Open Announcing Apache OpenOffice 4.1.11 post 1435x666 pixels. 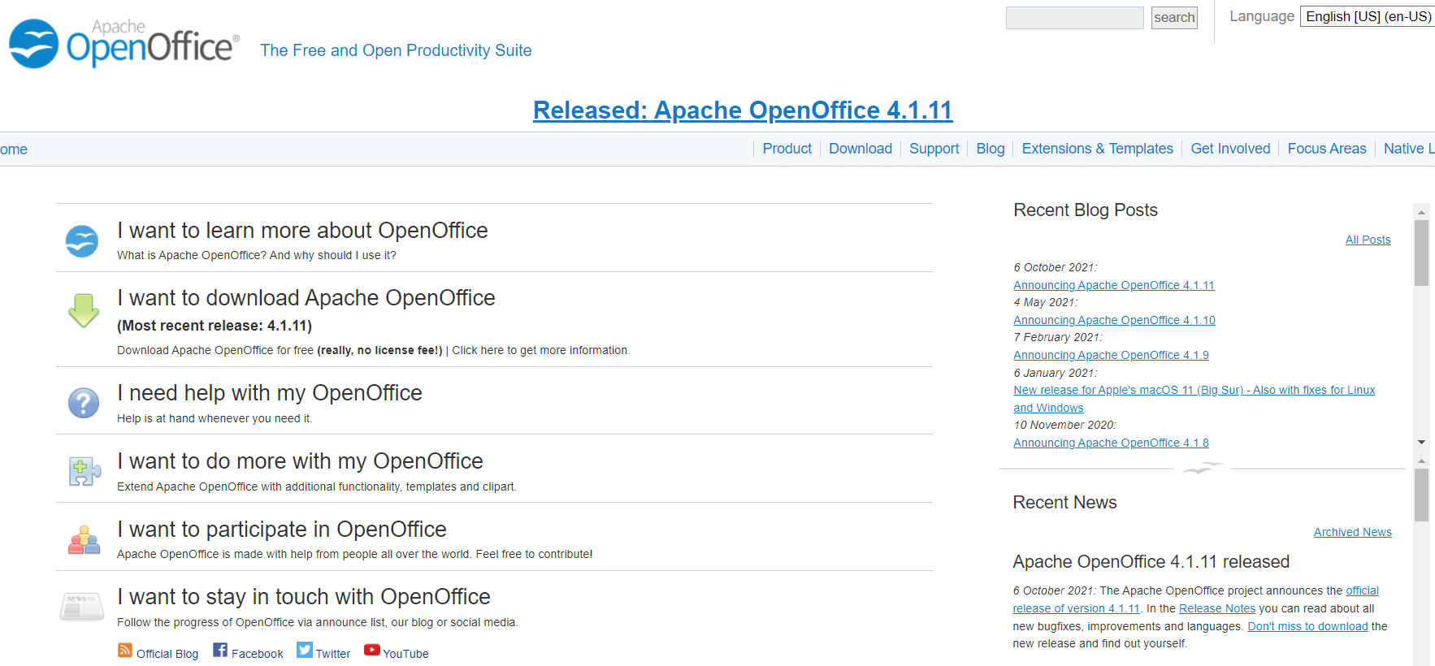[x=1113, y=285]
